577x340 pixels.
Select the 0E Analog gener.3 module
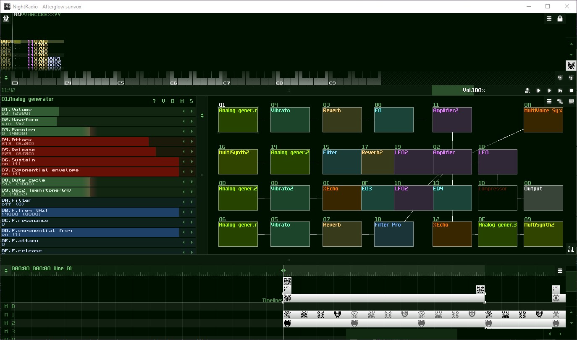(x=498, y=234)
